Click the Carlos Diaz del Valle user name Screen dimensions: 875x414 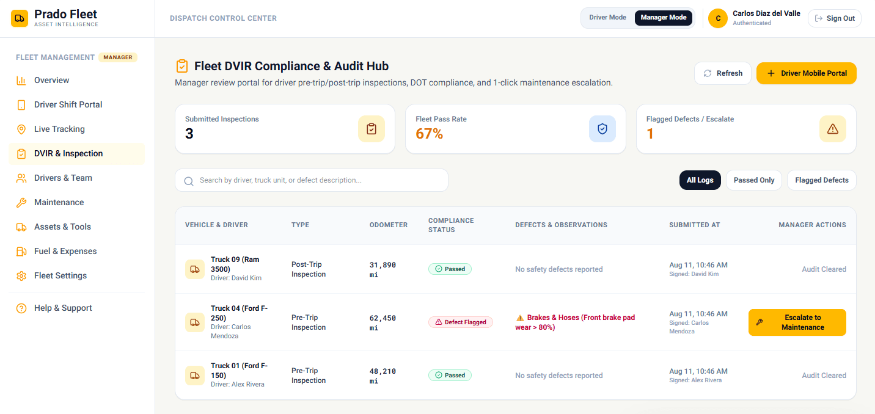tap(766, 13)
